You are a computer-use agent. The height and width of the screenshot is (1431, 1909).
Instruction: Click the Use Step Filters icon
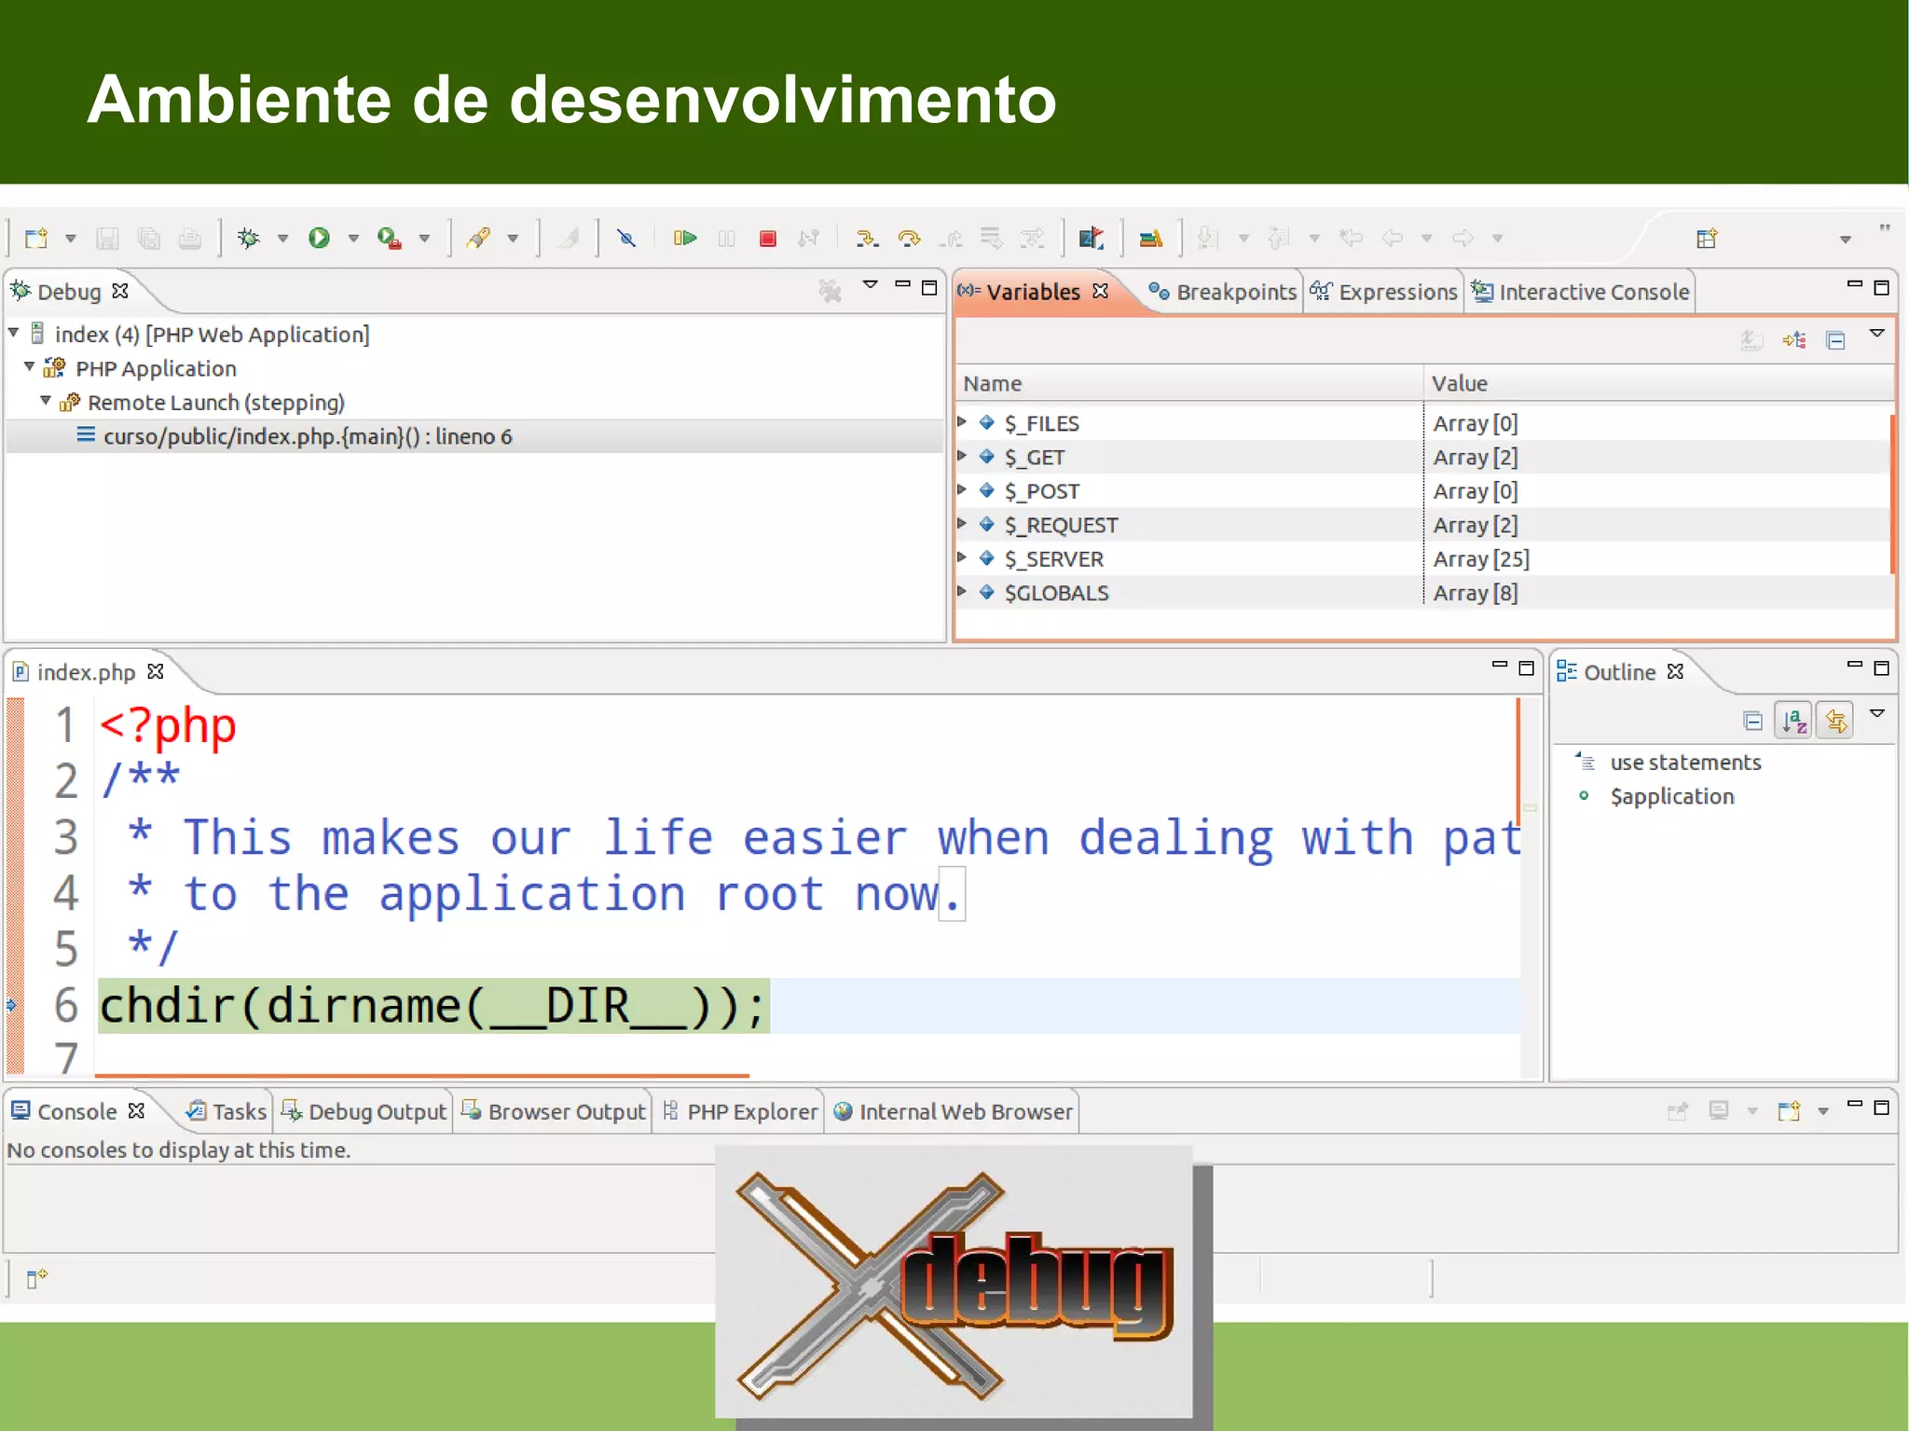pyautogui.click(x=1033, y=239)
